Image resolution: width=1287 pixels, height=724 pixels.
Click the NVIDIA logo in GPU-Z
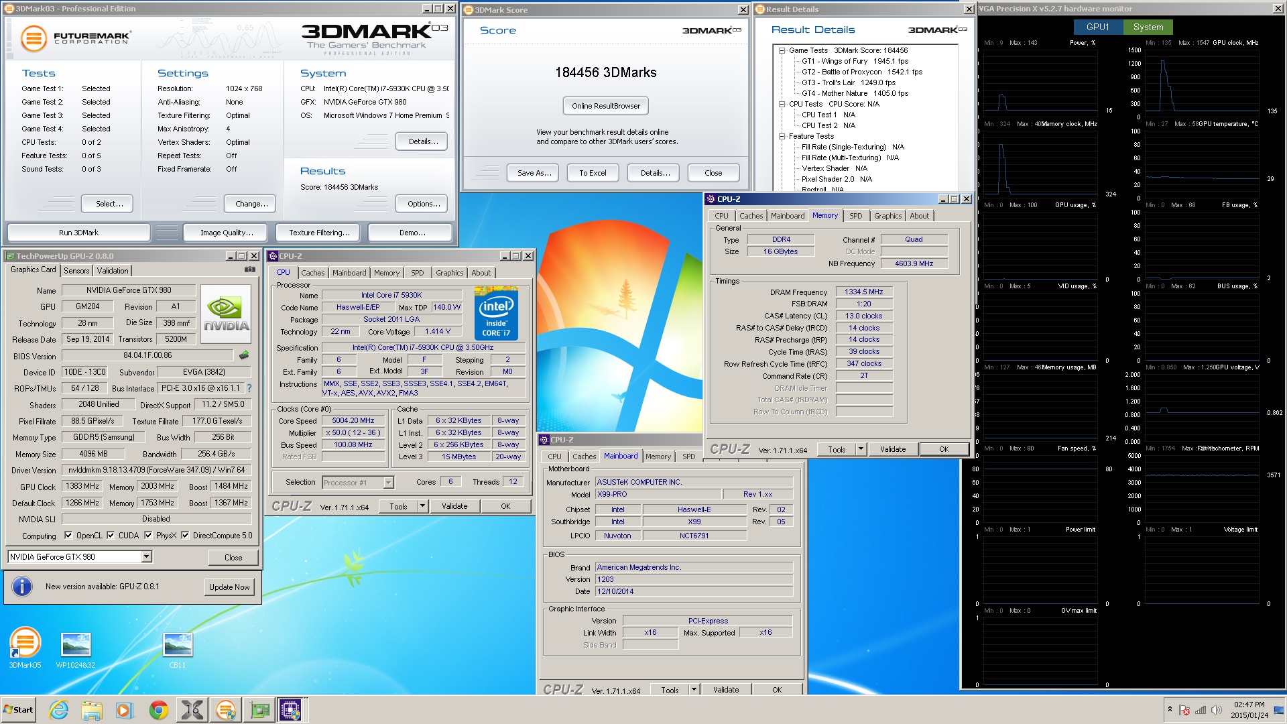point(226,314)
